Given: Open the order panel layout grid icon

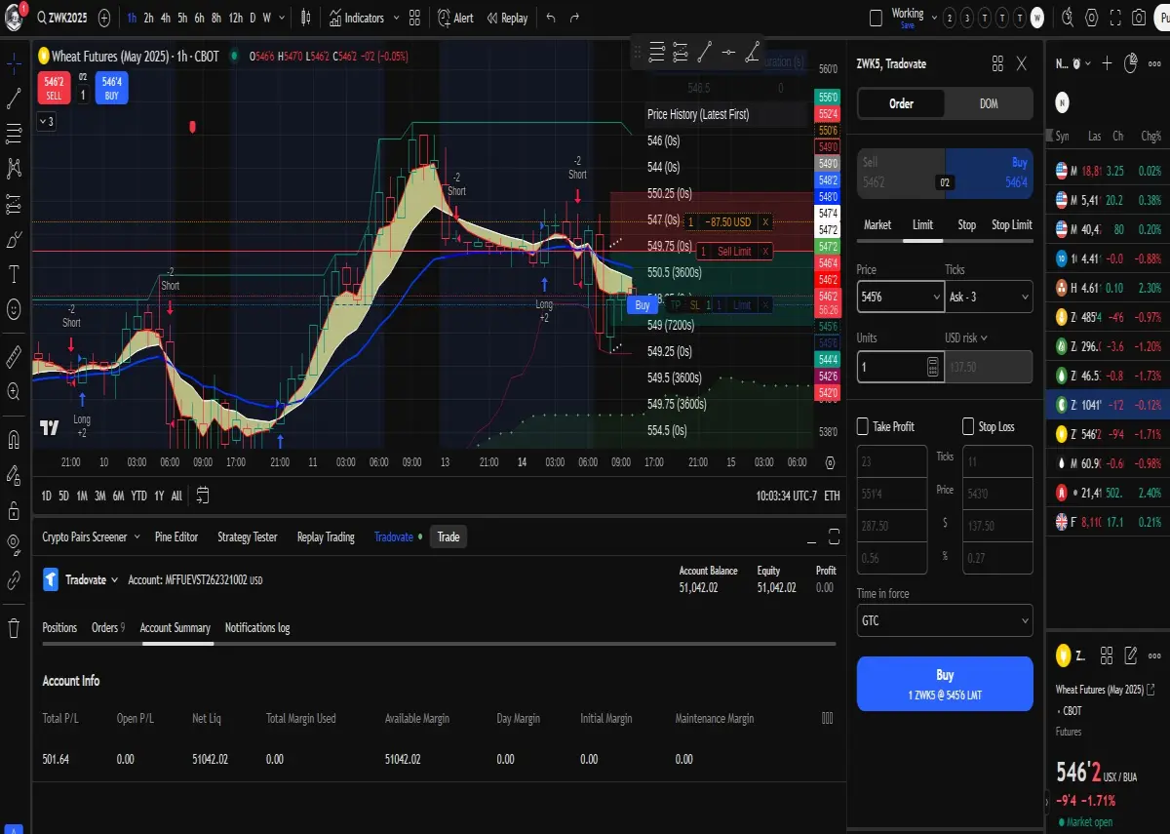Looking at the screenshot, I should click(997, 63).
